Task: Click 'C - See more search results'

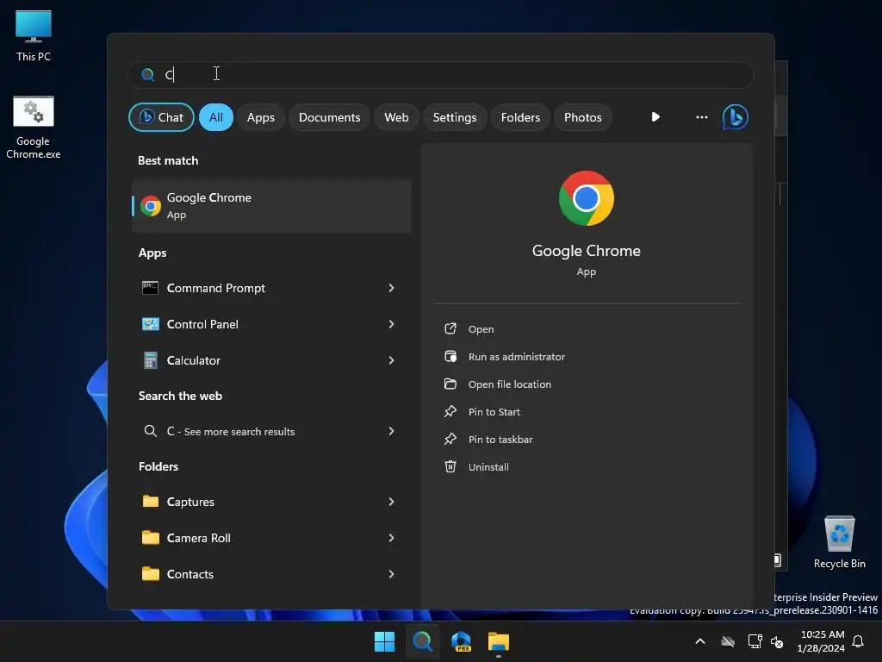Action: point(231,431)
